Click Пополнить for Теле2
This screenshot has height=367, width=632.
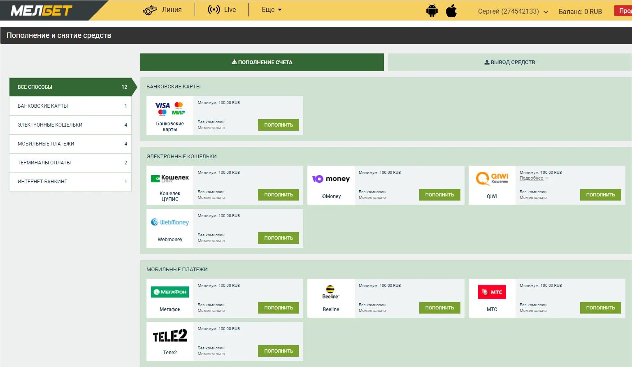click(x=279, y=351)
